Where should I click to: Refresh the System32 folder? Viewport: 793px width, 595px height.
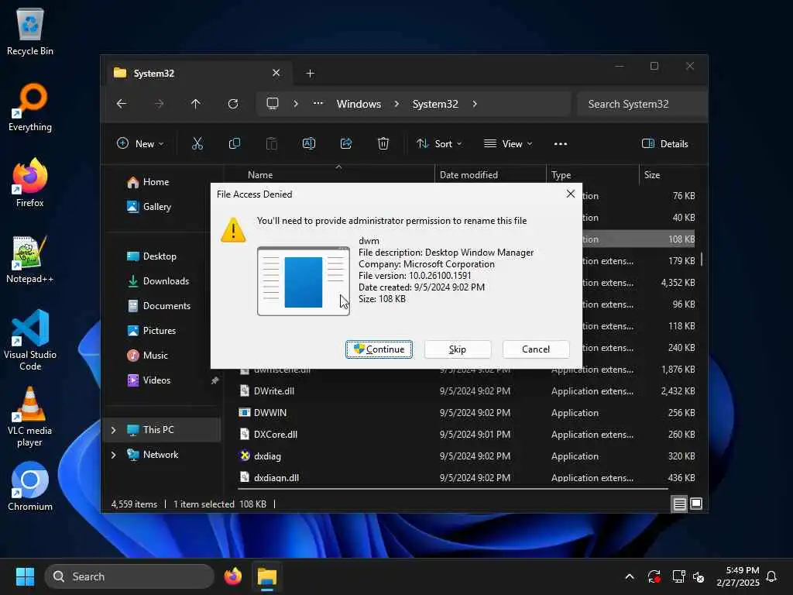(x=233, y=104)
